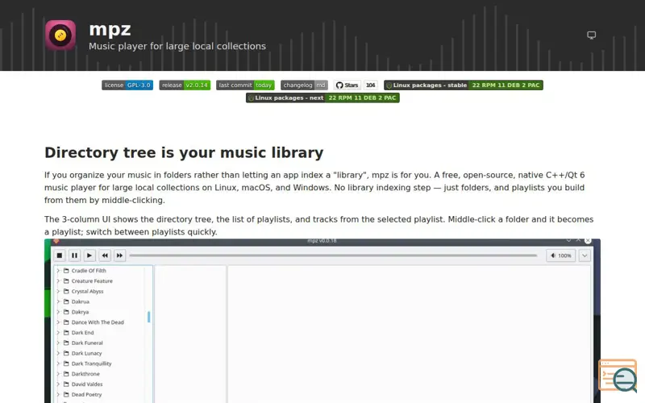Click the GitHub Stars button

347,85
